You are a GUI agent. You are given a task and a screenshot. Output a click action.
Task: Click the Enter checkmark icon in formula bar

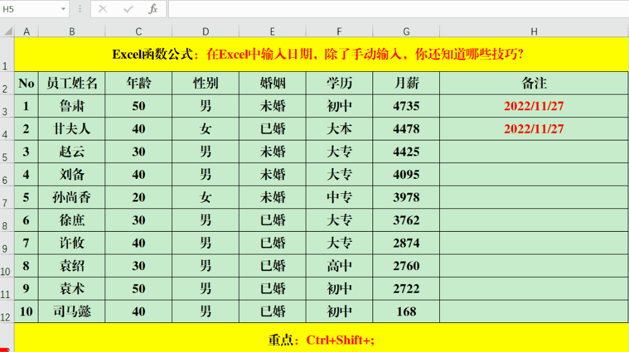pos(129,9)
